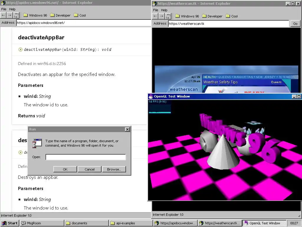Screen dimensions: 302x227
Task: Switch to apidocs browser taskbar button
Action: pos(175,223)
